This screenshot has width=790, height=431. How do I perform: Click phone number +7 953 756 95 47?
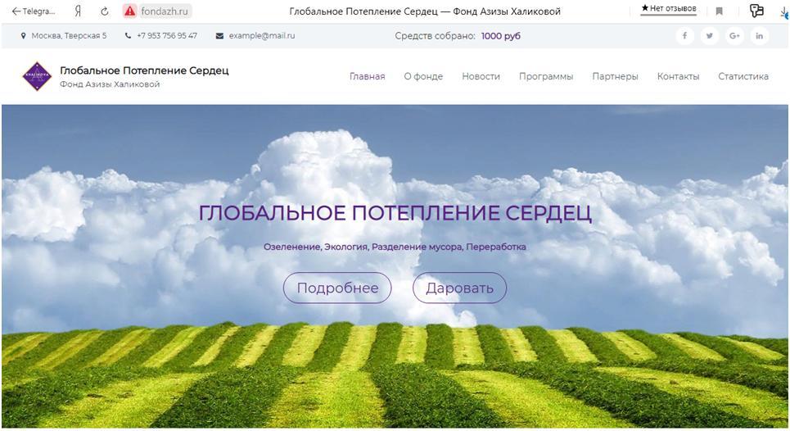tap(167, 36)
